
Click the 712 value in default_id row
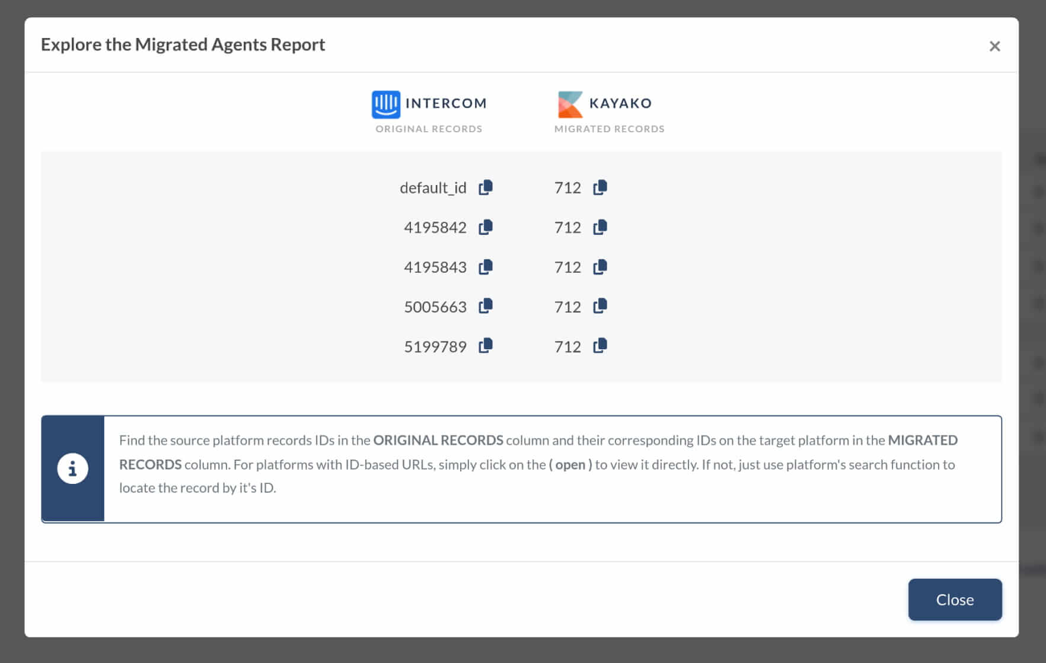tap(567, 188)
